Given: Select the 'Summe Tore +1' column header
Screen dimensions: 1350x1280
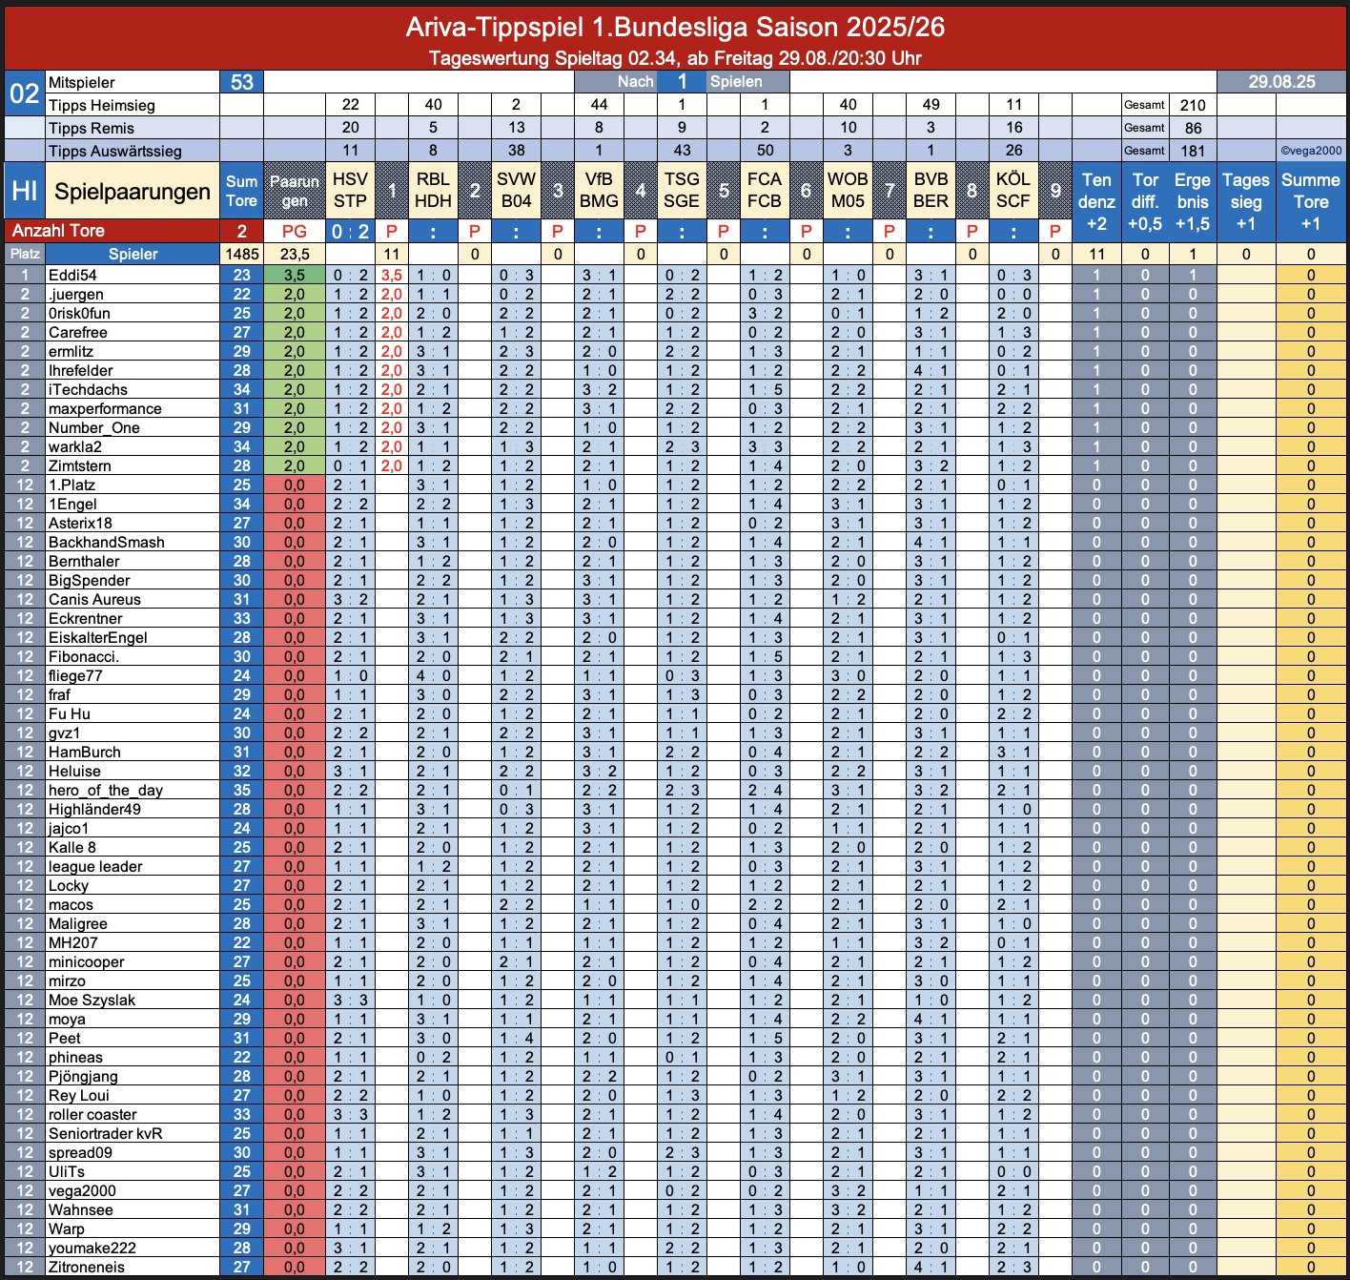Looking at the screenshot, I should pyautogui.click(x=1311, y=202).
